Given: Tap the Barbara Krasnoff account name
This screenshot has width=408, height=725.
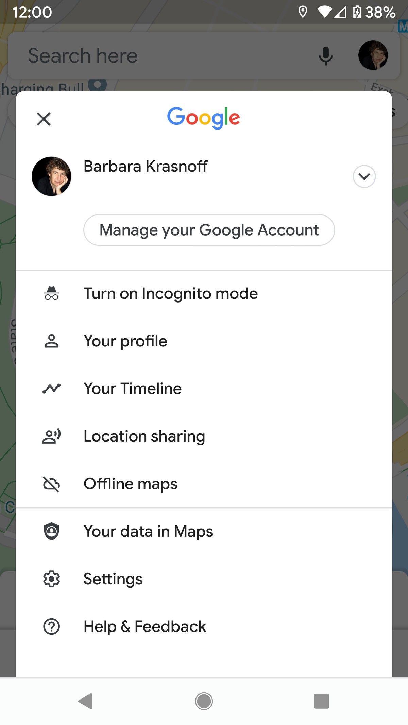Looking at the screenshot, I should (x=146, y=166).
